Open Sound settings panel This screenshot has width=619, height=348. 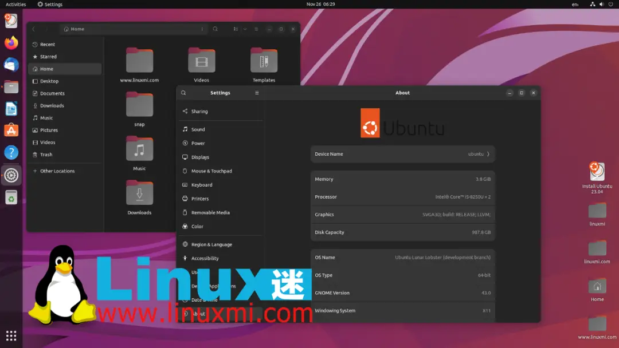coord(220,129)
